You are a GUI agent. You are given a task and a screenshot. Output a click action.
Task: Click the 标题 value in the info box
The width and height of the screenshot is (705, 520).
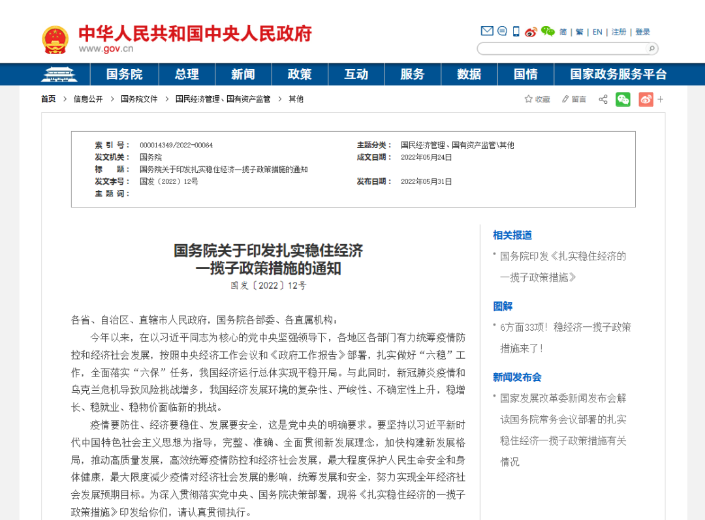click(223, 170)
